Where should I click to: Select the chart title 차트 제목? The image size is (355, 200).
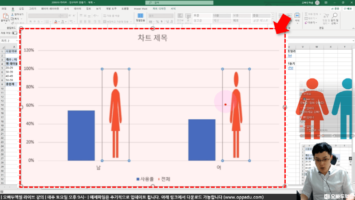[153, 38]
